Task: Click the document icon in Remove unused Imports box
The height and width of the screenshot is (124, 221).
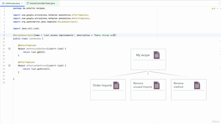Action: pos(156,85)
